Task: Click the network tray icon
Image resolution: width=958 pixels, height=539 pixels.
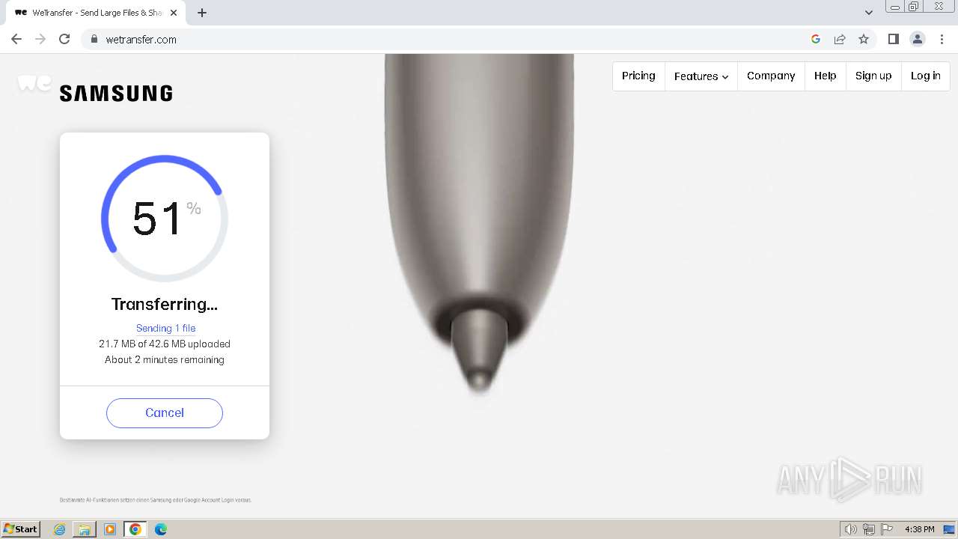Action: click(869, 529)
